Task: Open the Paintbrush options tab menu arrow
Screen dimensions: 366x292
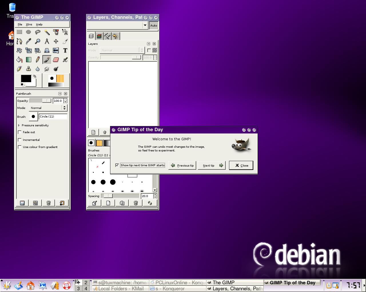Action: (60, 94)
